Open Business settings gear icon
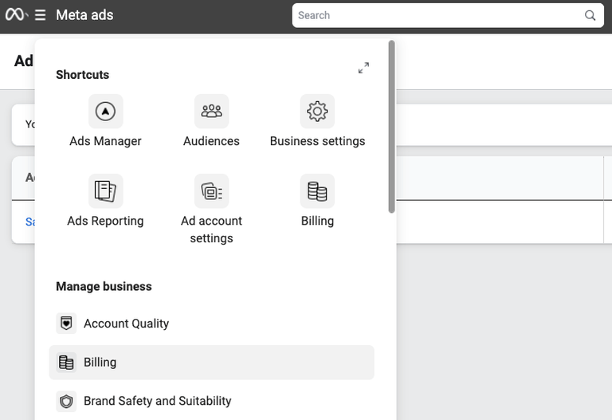The height and width of the screenshot is (420, 612). point(317,112)
